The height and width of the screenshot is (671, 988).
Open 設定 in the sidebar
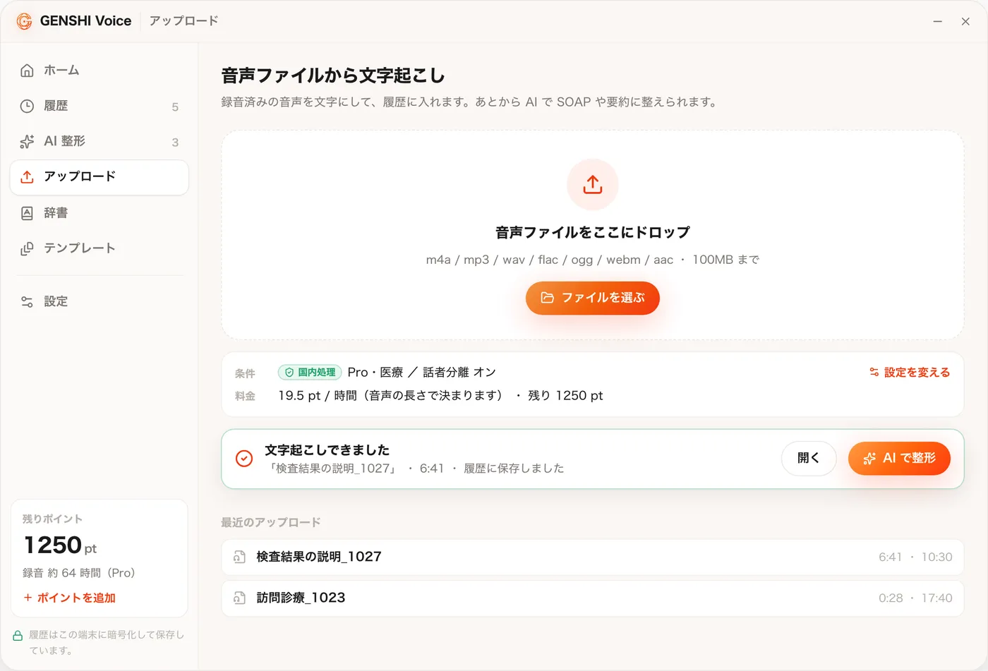tap(99, 302)
